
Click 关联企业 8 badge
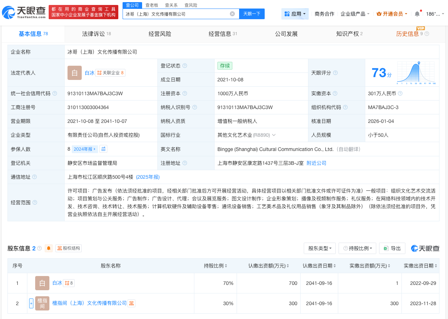point(110,73)
